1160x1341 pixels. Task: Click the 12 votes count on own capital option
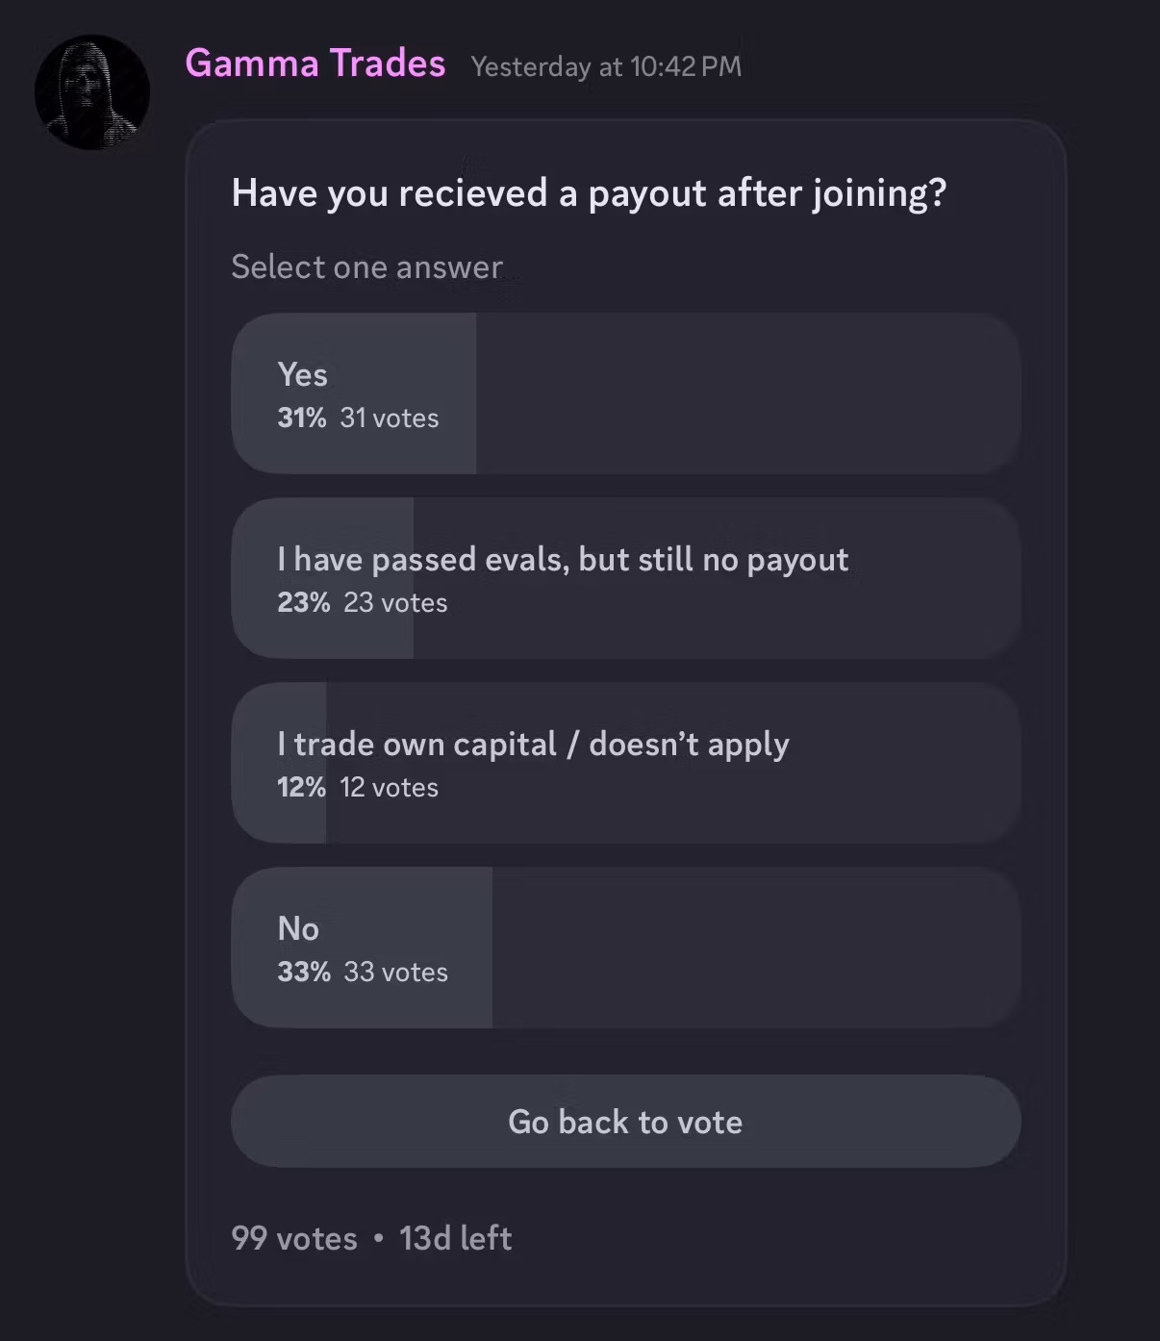click(390, 787)
